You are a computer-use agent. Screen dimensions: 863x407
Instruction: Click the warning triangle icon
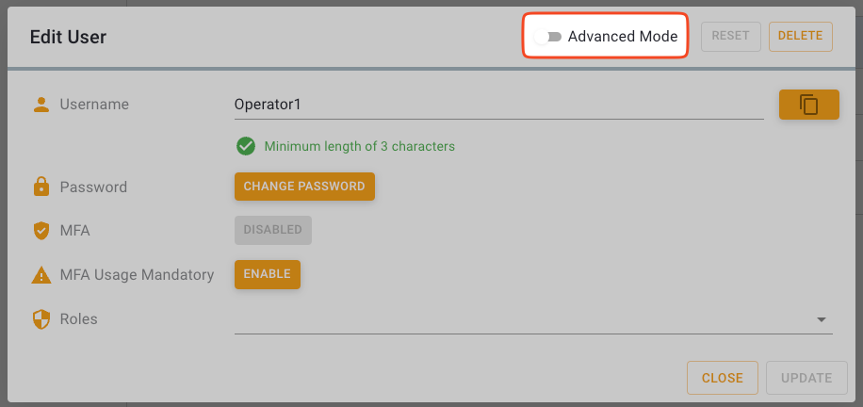[41, 275]
